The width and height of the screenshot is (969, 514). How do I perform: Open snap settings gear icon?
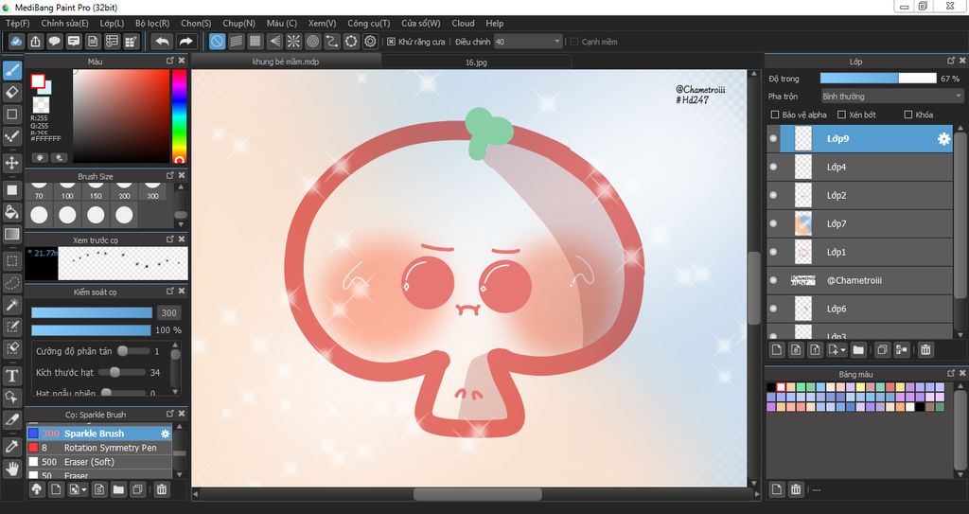(370, 42)
